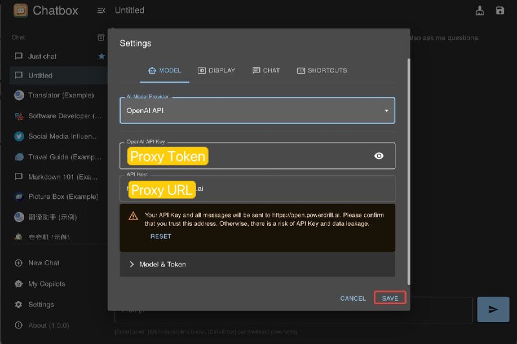Click the warning triangle icon
The height and width of the screenshot is (344, 517).
tap(133, 216)
